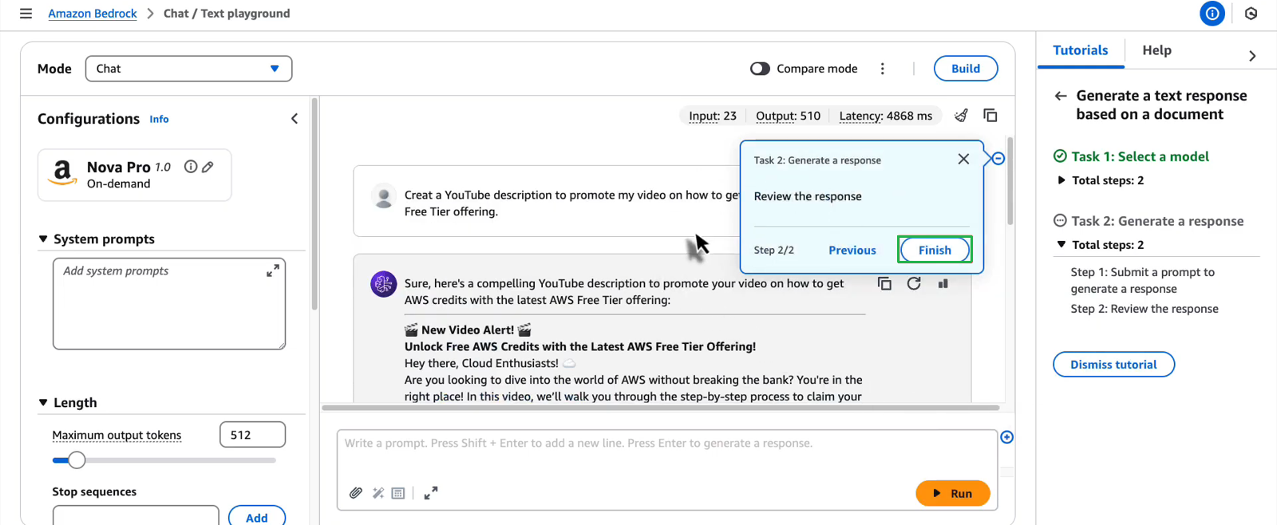
Task: Expand the system prompts text box
Action: tap(273, 270)
